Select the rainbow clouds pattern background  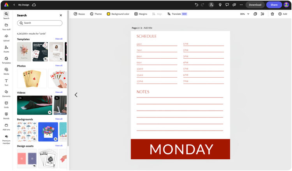27,132
